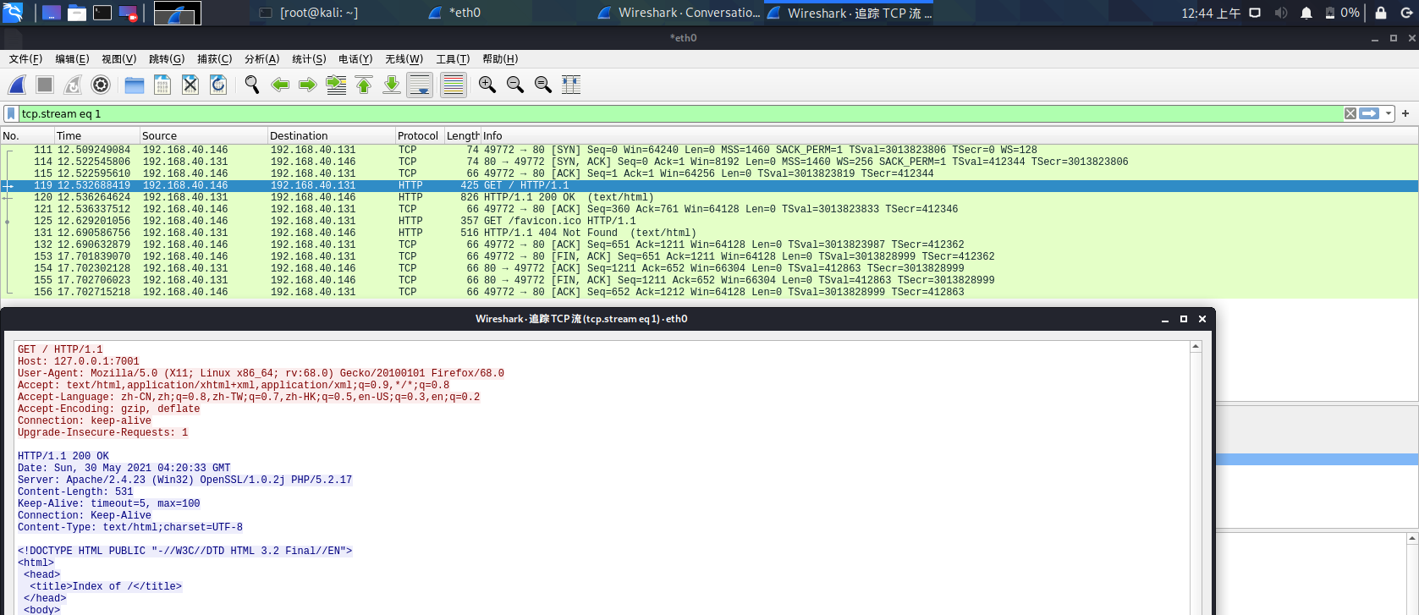Launch the terminal from the top panel

point(102,13)
